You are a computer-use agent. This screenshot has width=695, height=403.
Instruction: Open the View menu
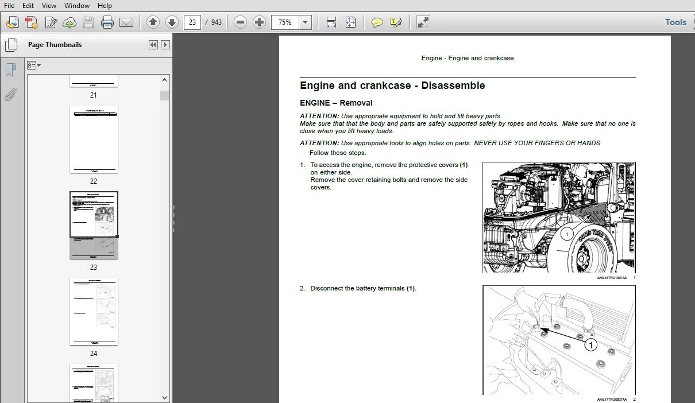coord(49,5)
